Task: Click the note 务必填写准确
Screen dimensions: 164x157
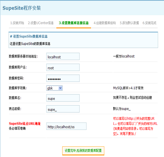Action: (17, 129)
